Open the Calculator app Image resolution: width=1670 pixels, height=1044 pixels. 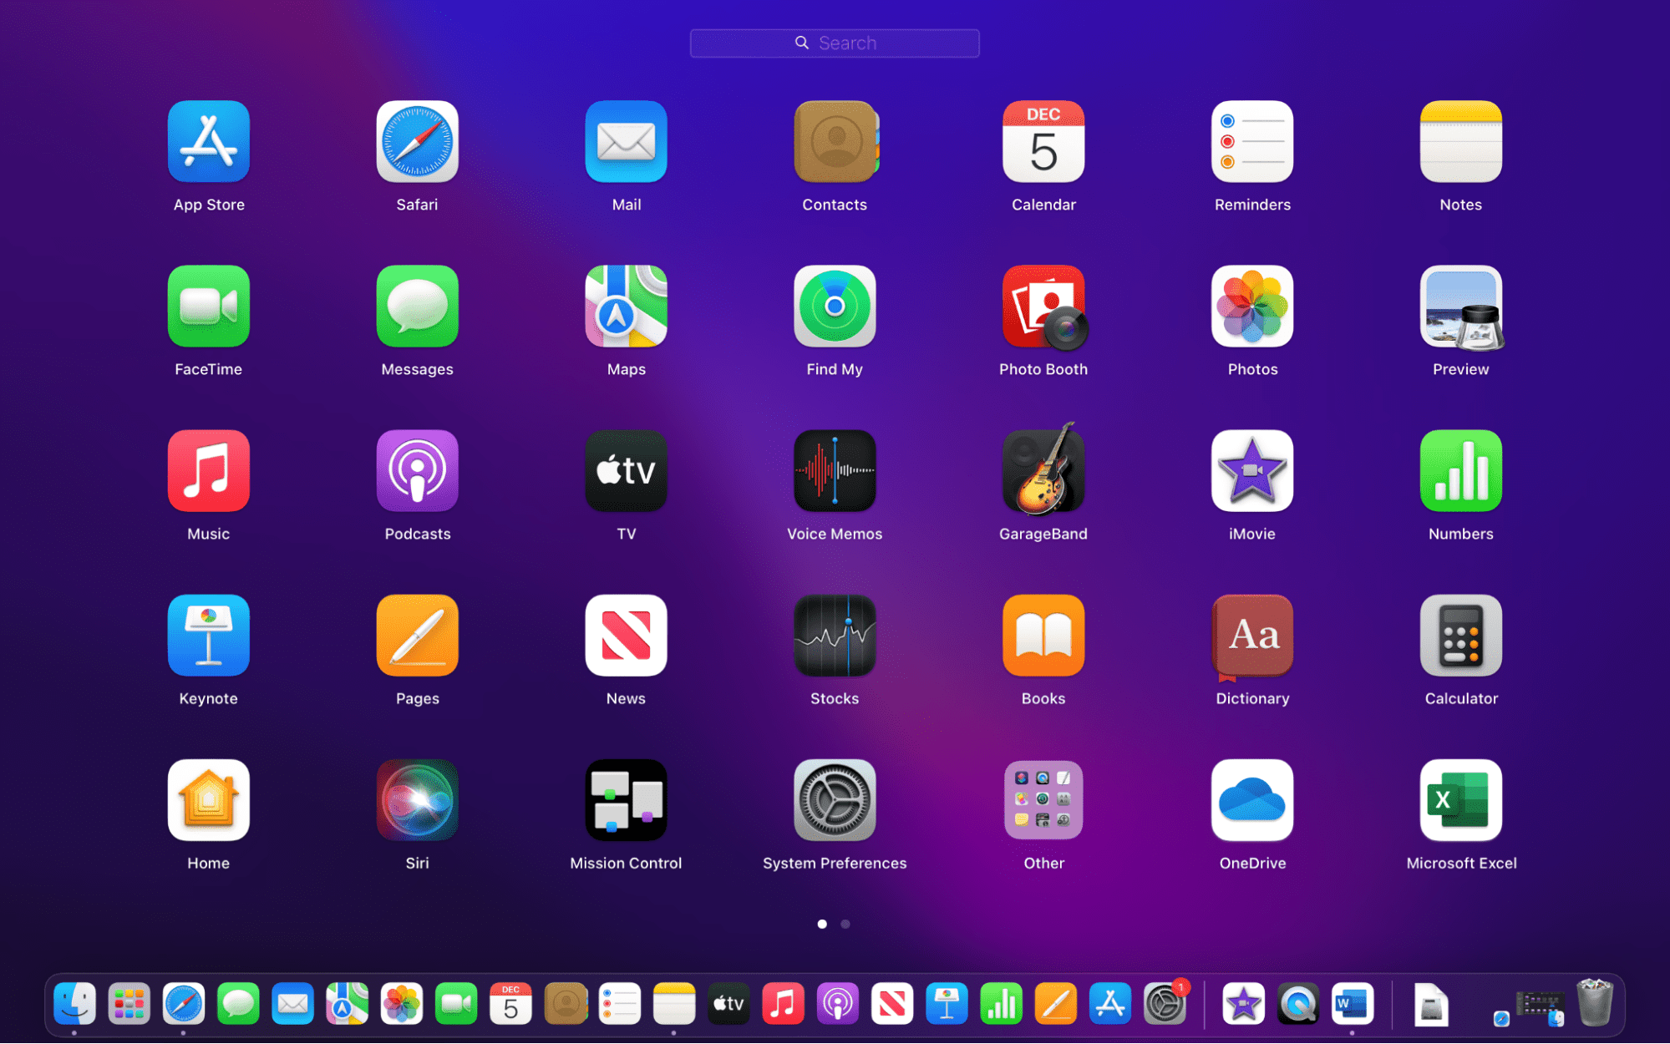click(1460, 636)
